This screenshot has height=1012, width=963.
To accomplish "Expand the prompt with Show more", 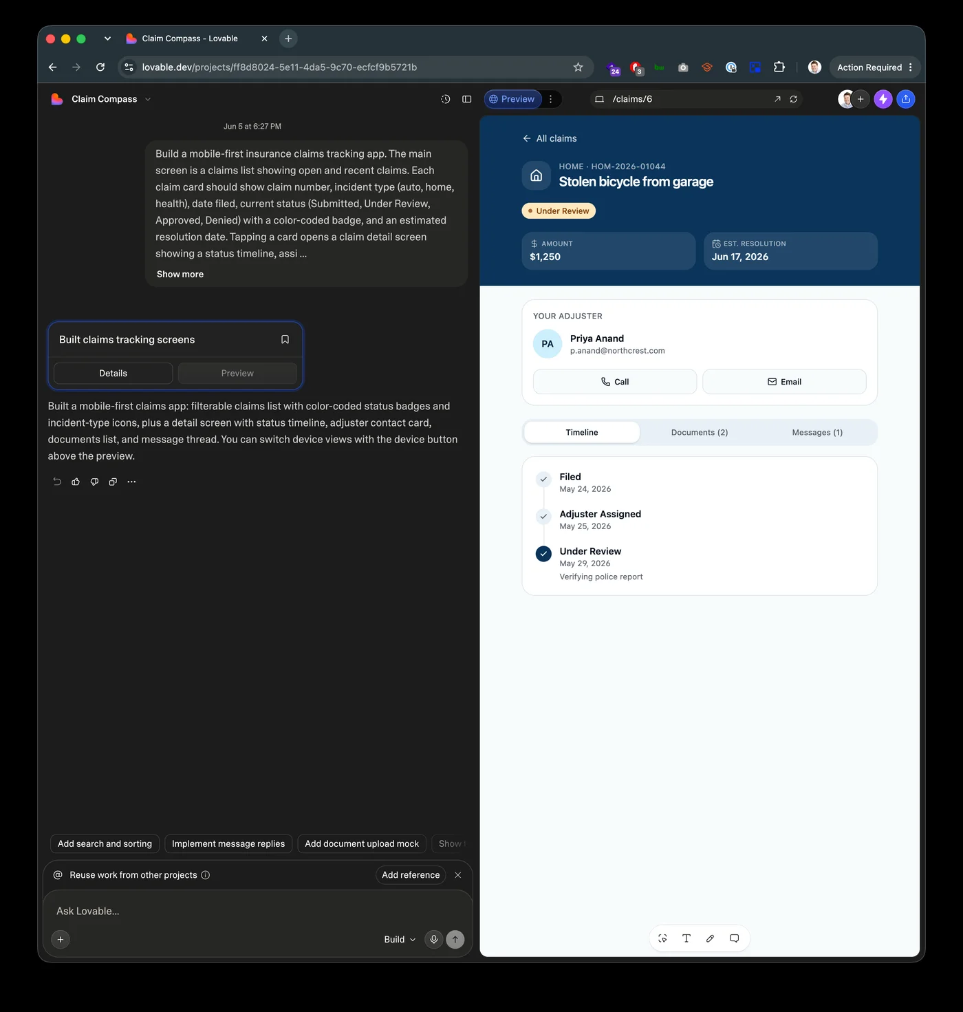I will tap(180, 274).
